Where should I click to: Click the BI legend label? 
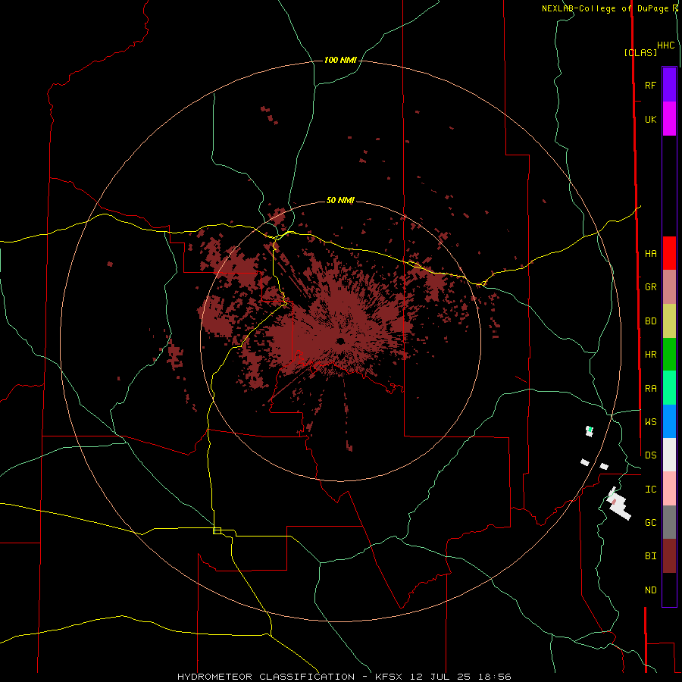[650, 556]
